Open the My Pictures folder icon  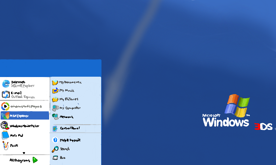[x=55, y=99]
